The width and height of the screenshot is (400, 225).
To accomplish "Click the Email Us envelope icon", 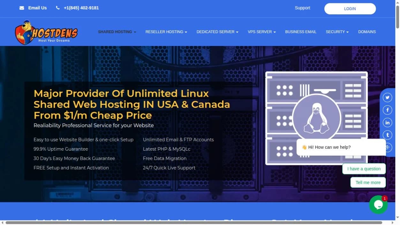I will coord(22,8).
